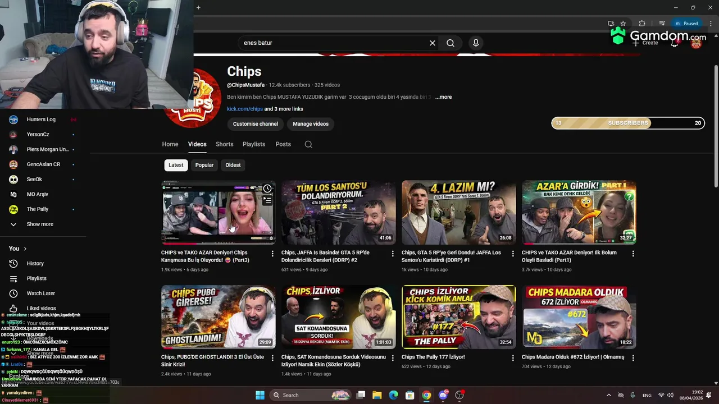Add first video to Watch Later clock icon
719x404 pixels.
pyautogui.click(x=267, y=189)
